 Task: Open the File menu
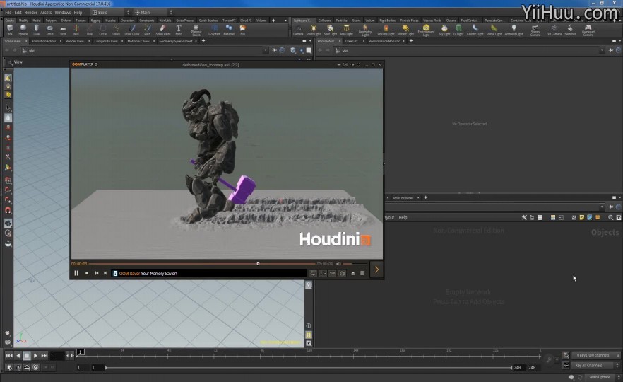(x=8, y=12)
